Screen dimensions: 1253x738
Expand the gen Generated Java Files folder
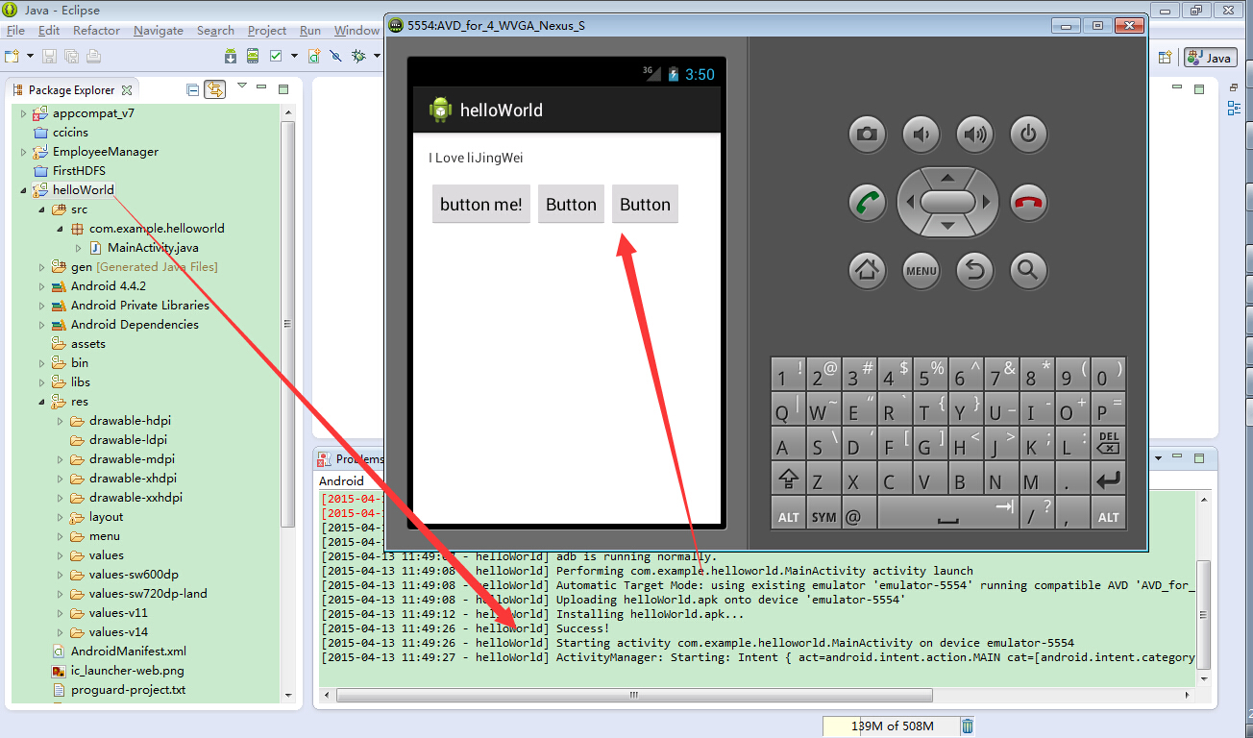pyautogui.click(x=41, y=266)
